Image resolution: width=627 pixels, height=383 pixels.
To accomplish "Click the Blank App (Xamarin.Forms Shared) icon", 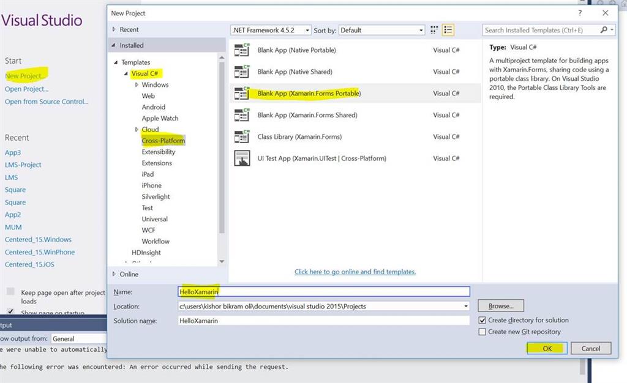I will [241, 114].
